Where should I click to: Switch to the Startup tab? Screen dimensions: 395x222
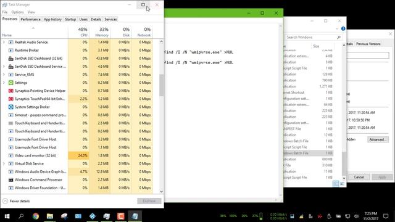[x=70, y=19]
